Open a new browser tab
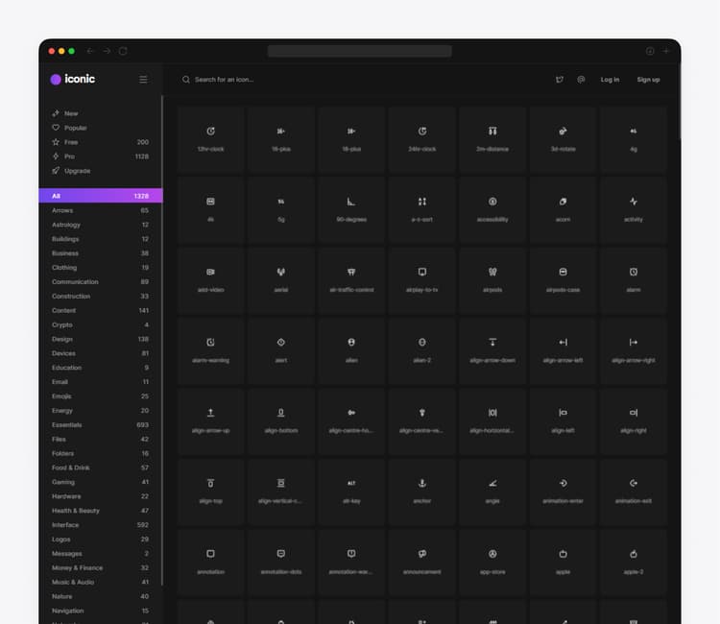Screen dimensions: 720x624 666,51
